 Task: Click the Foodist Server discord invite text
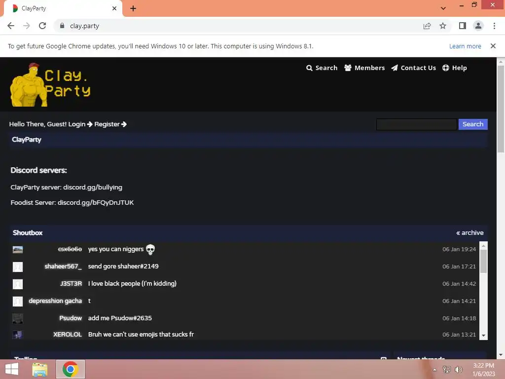pyautogui.click(x=96, y=202)
